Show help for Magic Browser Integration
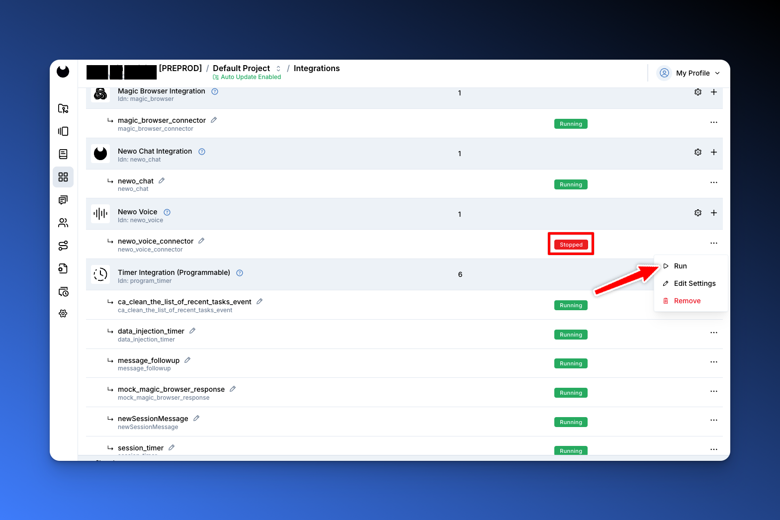 coord(215,91)
